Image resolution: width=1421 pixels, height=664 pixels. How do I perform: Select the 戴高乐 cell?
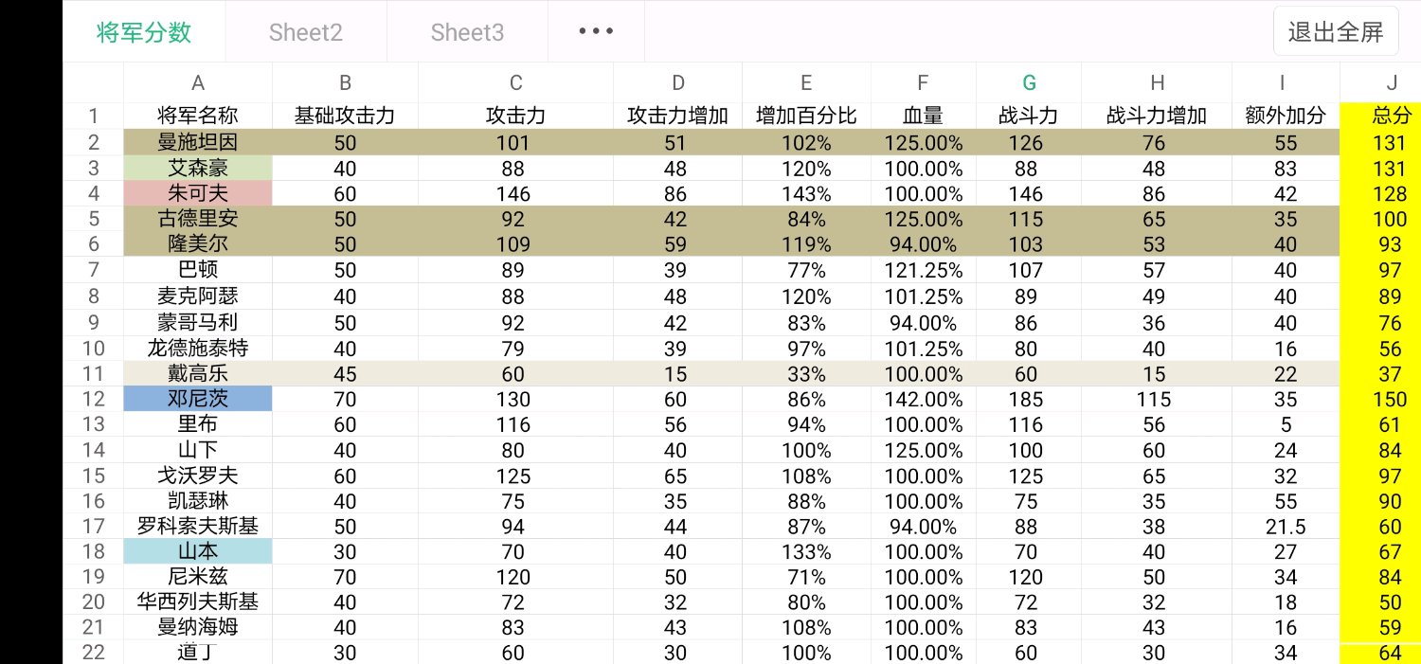coord(198,373)
